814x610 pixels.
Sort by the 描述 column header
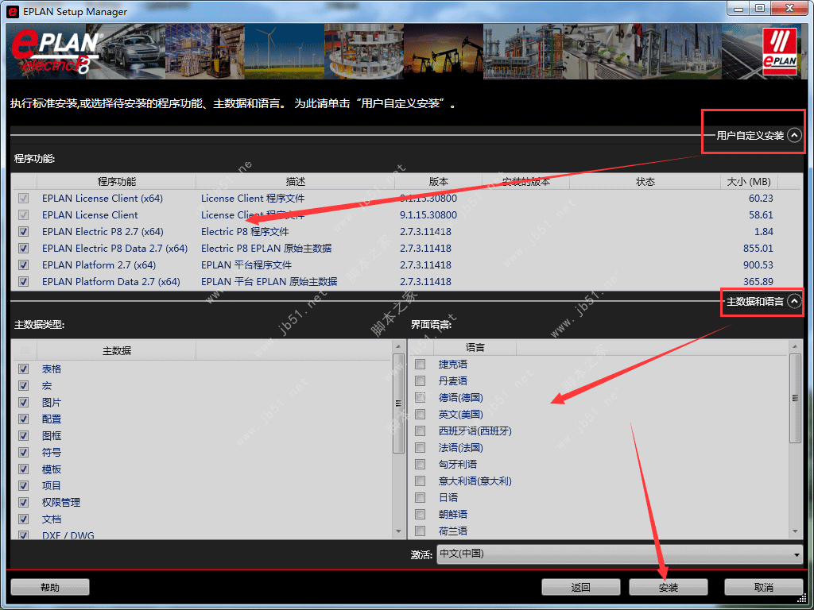(x=296, y=182)
